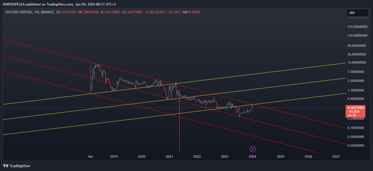This screenshot has width=373, height=171.
Task: Click the 2019 label on the time axis
Action: [114, 156]
